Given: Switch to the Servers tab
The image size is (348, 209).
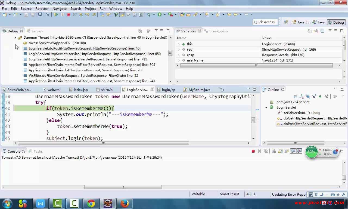Looking at the screenshot, I should coord(35,31).
